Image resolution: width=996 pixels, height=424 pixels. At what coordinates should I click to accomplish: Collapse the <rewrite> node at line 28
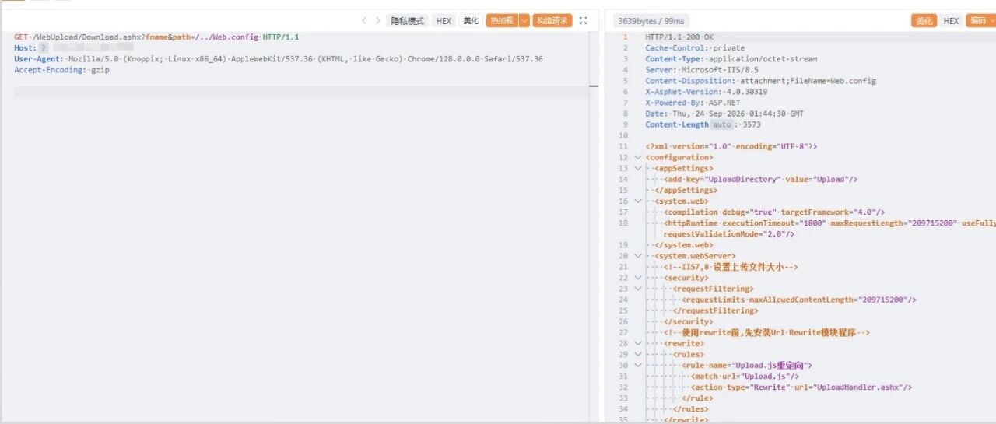point(638,343)
